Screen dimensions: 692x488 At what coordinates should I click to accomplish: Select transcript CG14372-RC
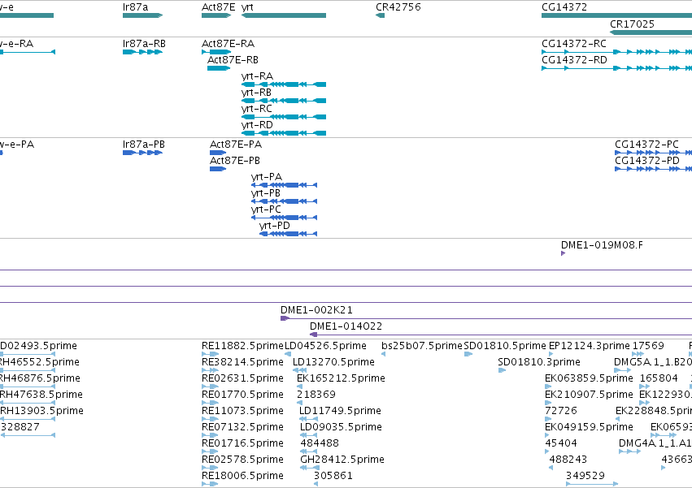click(616, 52)
